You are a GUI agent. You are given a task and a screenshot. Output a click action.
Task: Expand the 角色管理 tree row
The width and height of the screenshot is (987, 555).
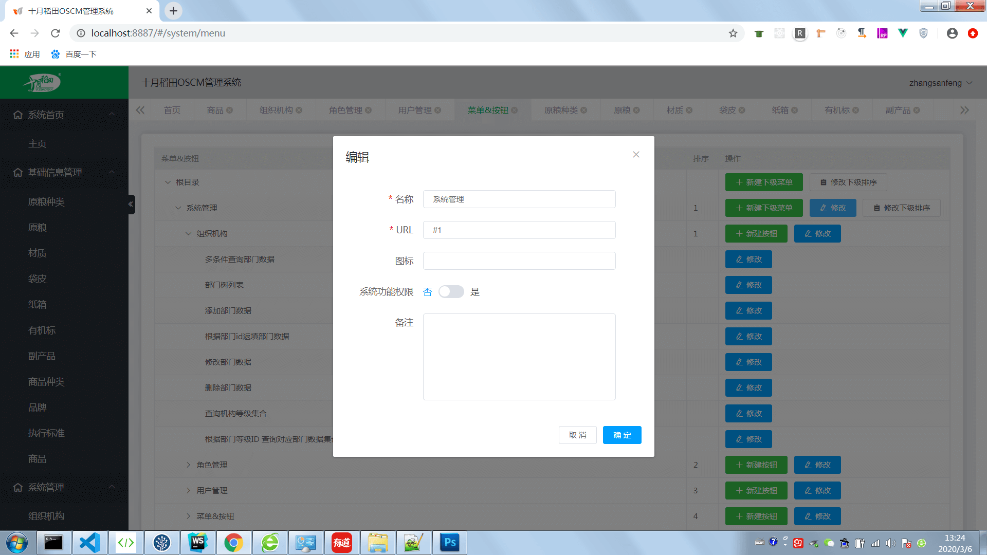coord(189,465)
